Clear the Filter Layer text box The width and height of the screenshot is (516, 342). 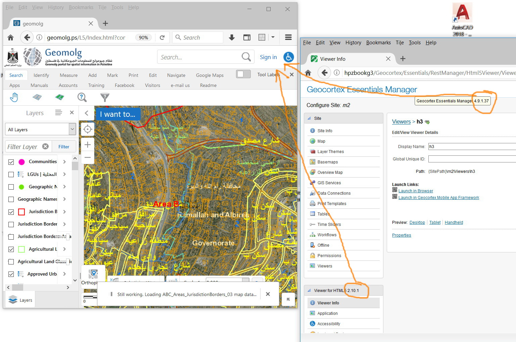point(45,146)
